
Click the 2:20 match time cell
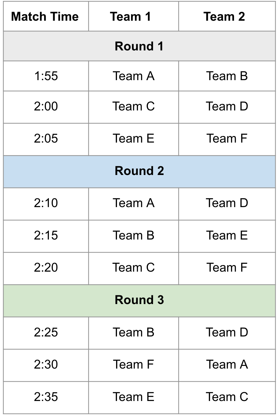click(x=46, y=268)
